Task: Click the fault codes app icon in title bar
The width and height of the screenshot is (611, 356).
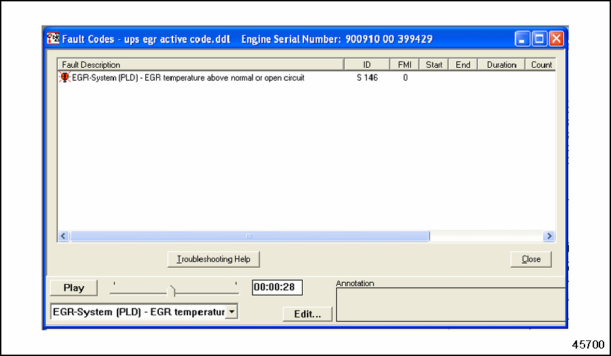Action: pos(52,39)
